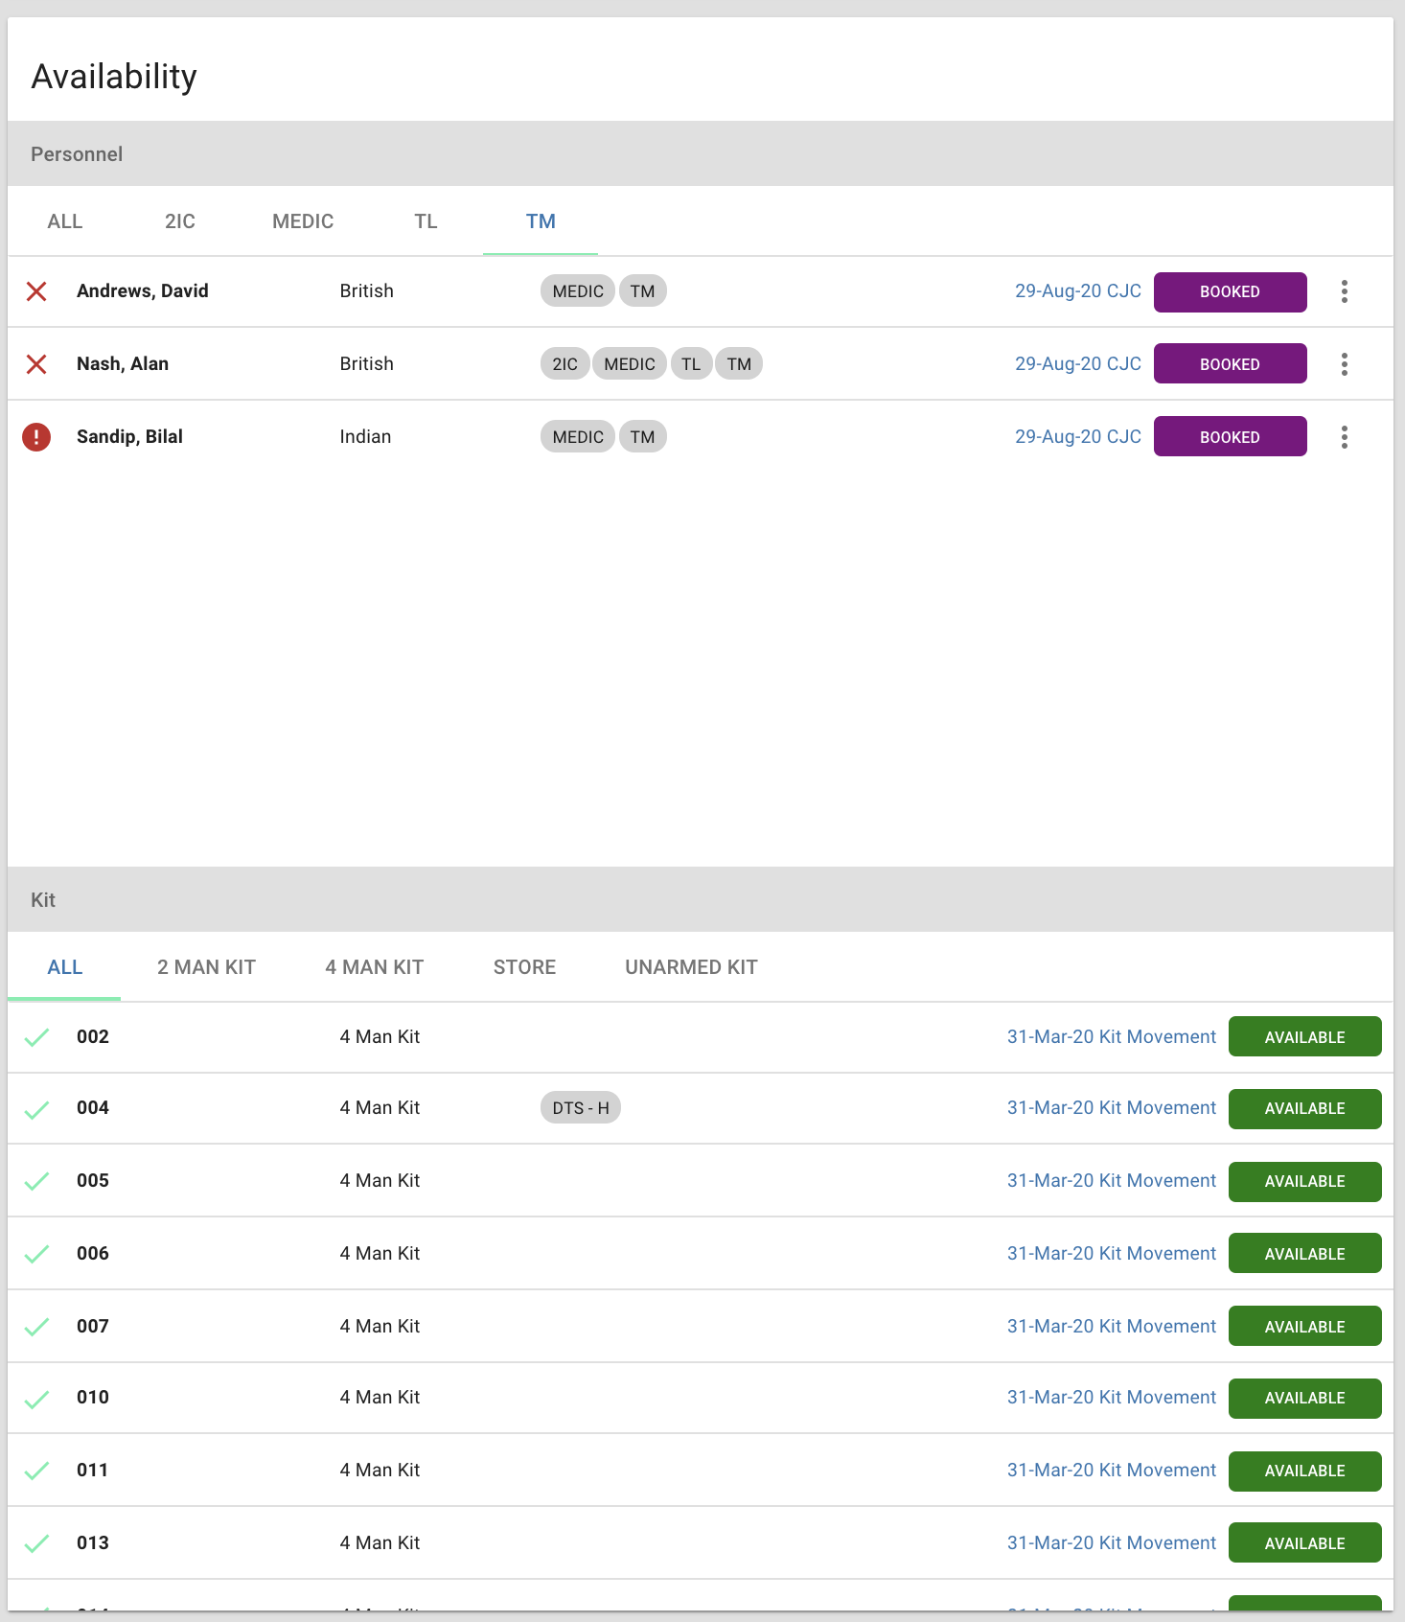Click the green checkmark for kit 013

36,1543
